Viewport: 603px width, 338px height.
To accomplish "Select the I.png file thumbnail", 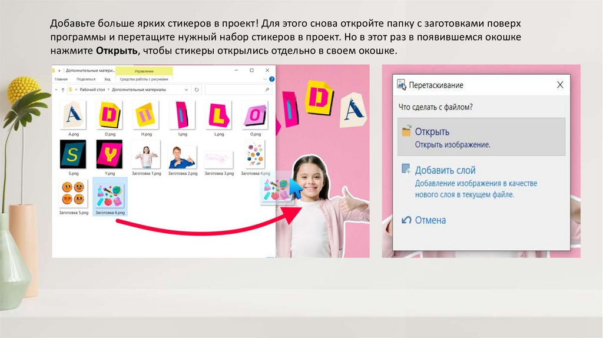I will [x=183, y=115].
